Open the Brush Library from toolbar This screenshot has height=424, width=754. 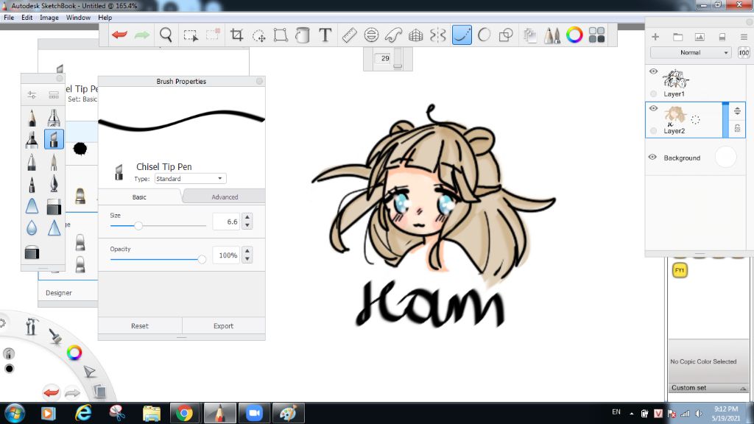pyautogui.click(x=552, y=35)
